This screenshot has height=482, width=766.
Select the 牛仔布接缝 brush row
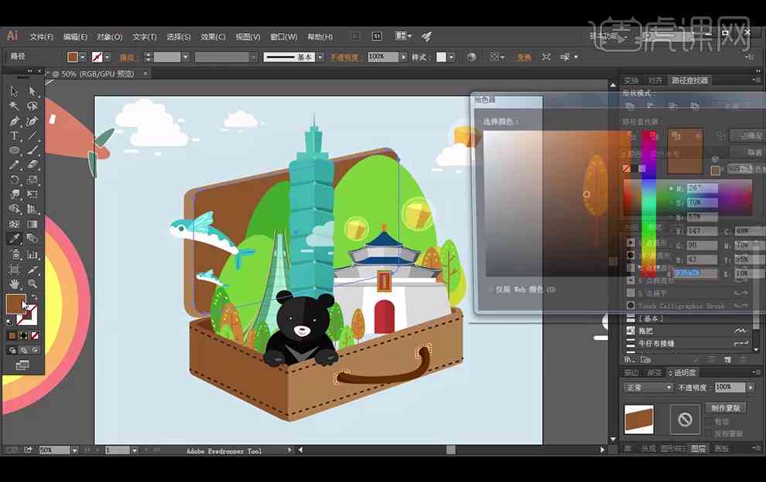(x=689, y=344)
